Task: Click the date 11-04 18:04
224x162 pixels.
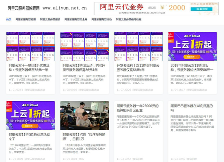Action: [x=70, y=159]
